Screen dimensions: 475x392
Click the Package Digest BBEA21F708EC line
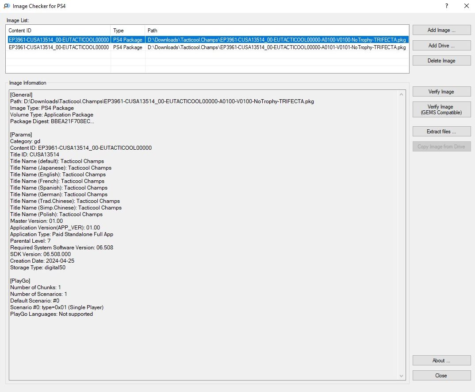(52, 121)
